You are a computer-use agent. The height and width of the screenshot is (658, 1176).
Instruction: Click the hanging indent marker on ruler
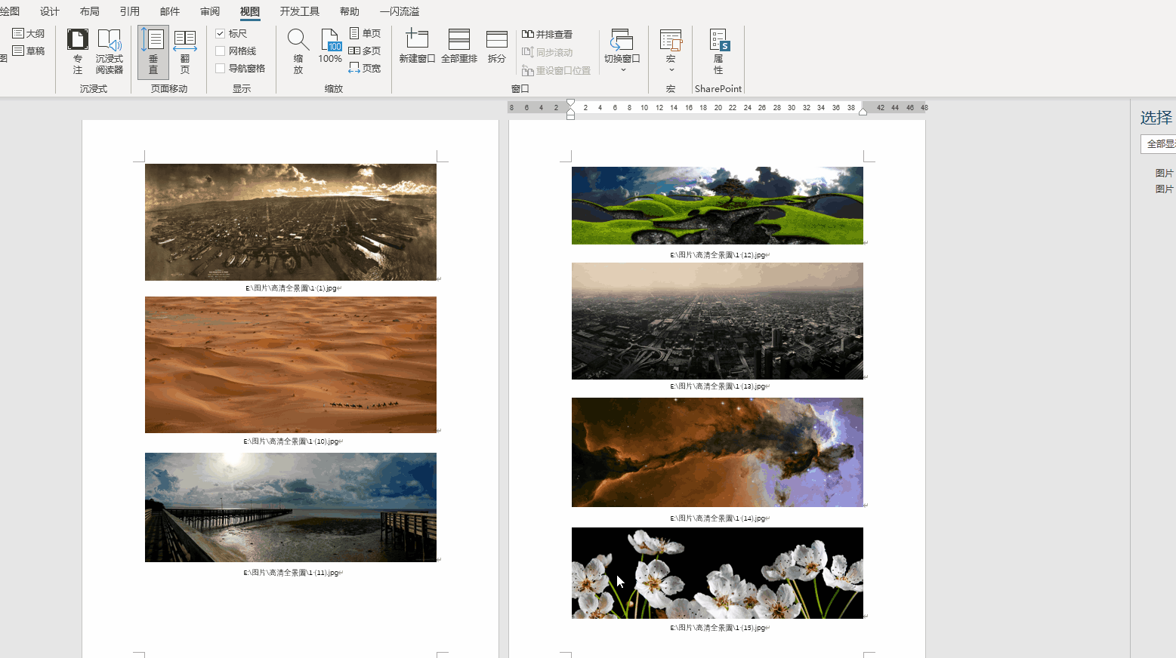point(570,110)
